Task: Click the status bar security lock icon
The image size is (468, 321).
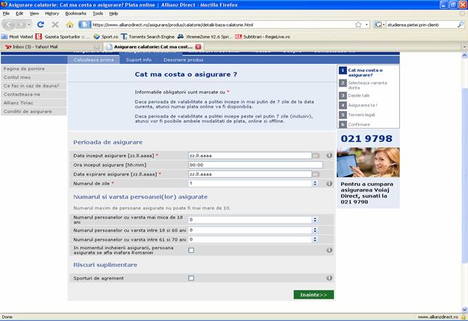Action: pyautogui.click(x=464, y=317)
